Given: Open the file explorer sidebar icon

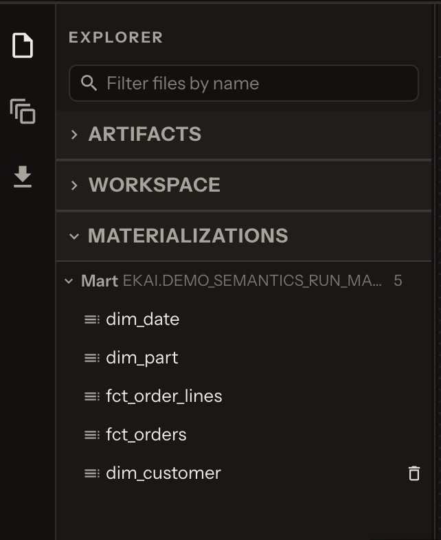Looking at the screenshot, I should click(x=23, y=45).
